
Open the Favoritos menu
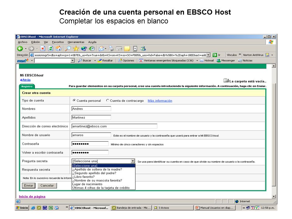58,42
